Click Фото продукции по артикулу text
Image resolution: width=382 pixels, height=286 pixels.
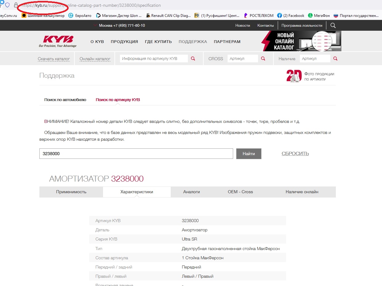pos(319,76)
